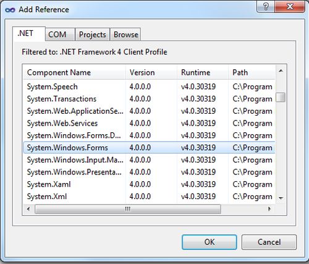Select the System.Windows.Presenta... row
Screen dimensions: 309x264
tap(150, 172)
